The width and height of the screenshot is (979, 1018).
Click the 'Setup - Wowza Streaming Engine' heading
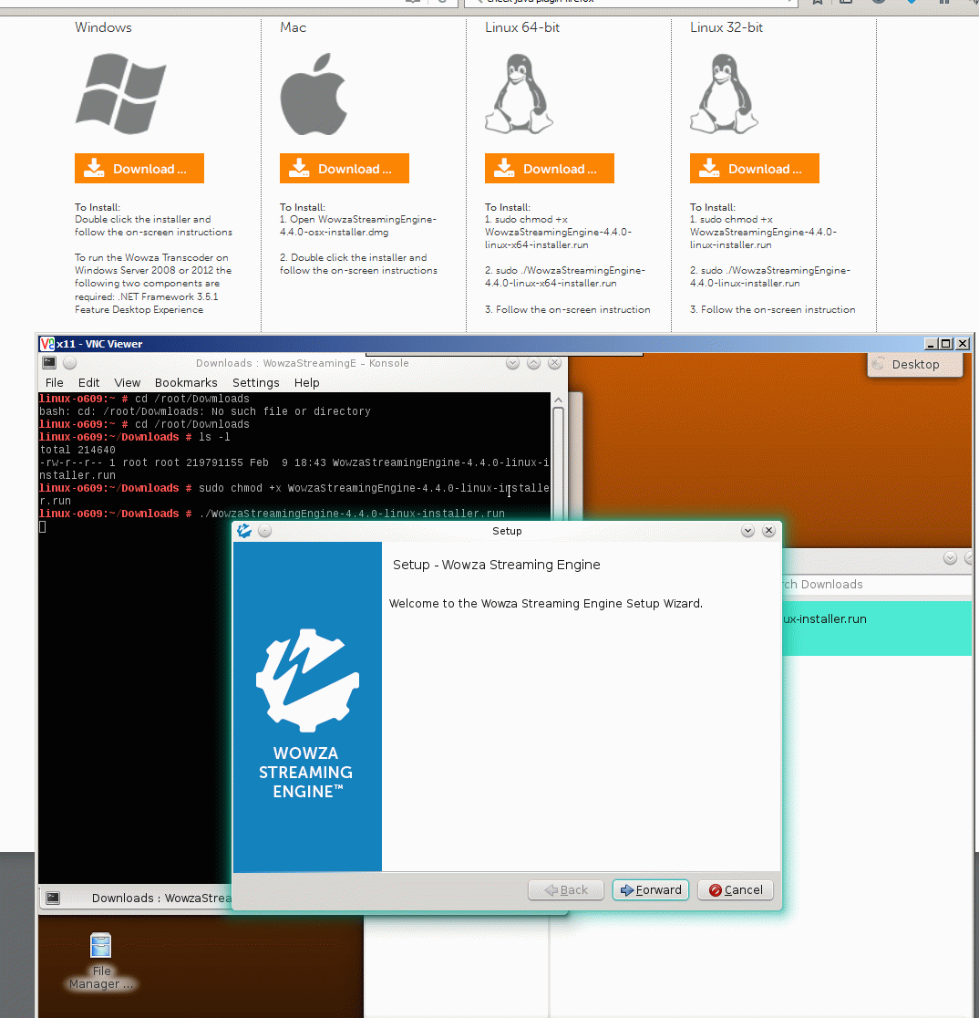point(496,565)
